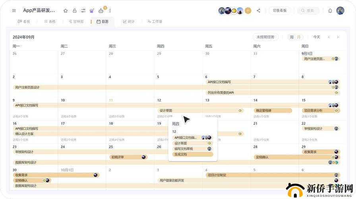The image size is (356, 199).
Task: Select the 日历 tab
Action: click(x=103, y=21)
